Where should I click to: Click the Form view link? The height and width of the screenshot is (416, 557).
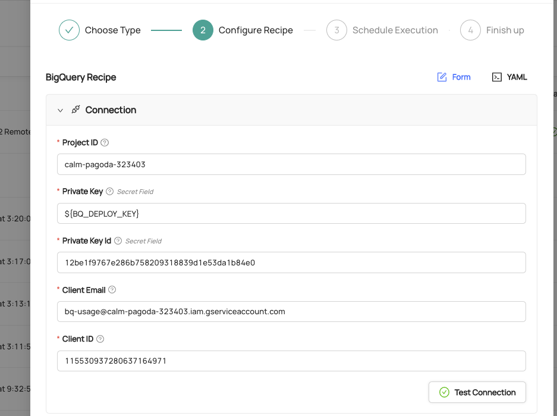point(460,77)
